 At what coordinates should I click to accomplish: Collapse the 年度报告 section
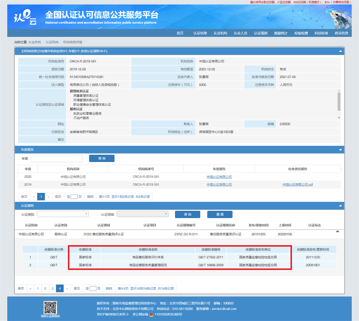(x=340, y=150)
